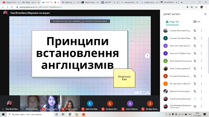This screenshot has height=117, width=209.
Task: Mute Альона Василівна's microphone in list
Action: [x=195, y=31]
